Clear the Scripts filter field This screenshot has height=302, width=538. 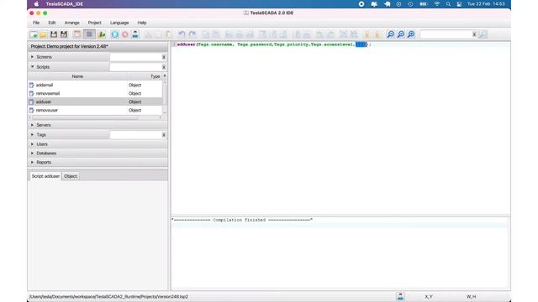pos(164,67)
